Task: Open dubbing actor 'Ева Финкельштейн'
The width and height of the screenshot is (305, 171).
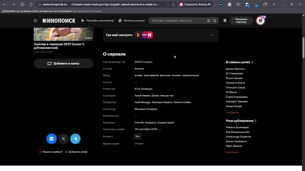Action: (x=237, y=132)
